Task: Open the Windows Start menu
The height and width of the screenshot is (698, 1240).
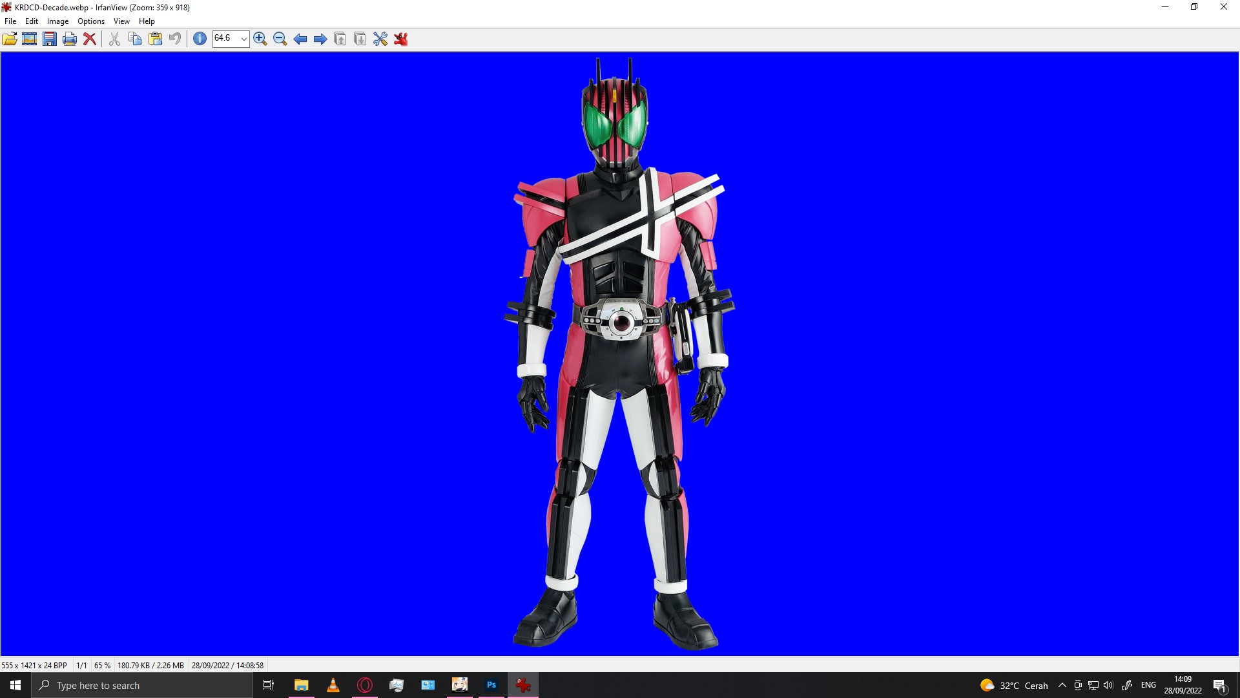Action: coord(15,685)
